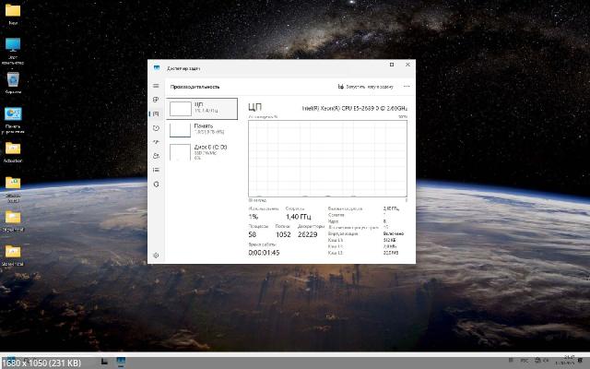Open App history from the sidebar

tap(156, 128)
